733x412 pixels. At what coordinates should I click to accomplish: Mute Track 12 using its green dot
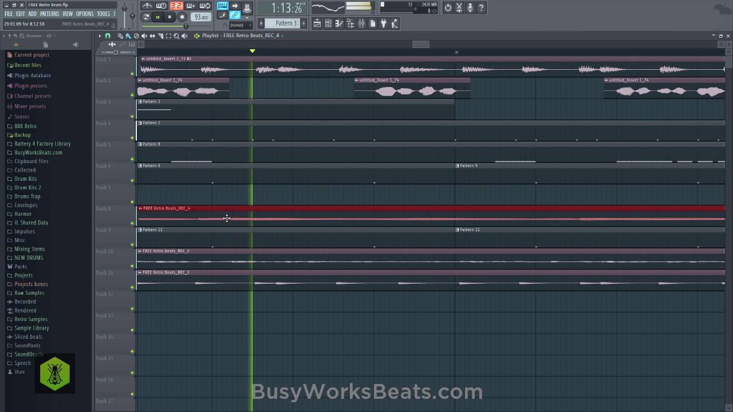click(x=132, y=308)
